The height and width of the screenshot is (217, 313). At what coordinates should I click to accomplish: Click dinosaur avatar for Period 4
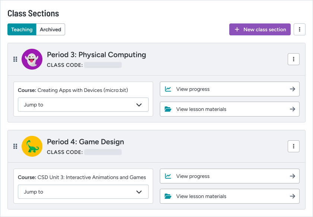tap(32, 146)
